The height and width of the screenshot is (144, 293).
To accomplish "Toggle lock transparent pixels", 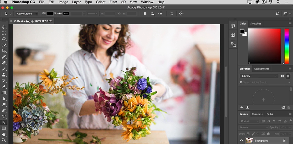I will click(x=248, y=134).
